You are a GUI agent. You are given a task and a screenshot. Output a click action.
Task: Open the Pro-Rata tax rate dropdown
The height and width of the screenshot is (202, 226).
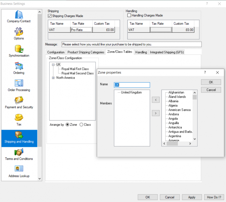pyautogui.click(x=81, y=30)
